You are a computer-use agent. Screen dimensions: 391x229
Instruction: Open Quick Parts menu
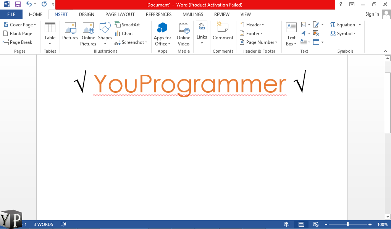(305, 25)
